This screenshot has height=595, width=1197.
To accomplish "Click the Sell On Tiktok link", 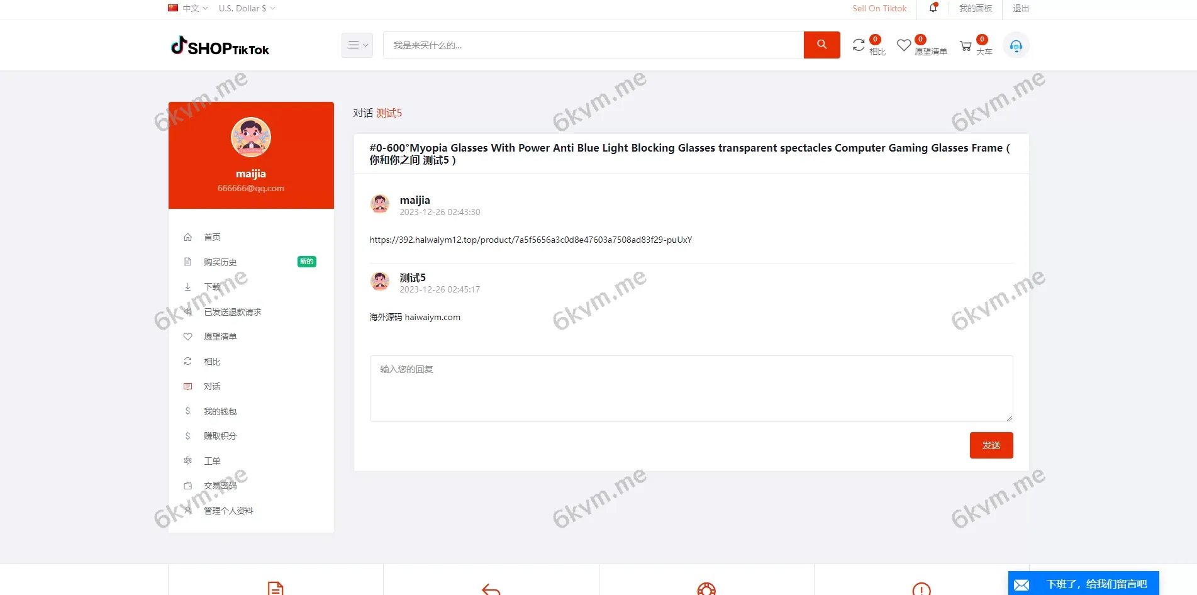I will click(x=879, y=8).
